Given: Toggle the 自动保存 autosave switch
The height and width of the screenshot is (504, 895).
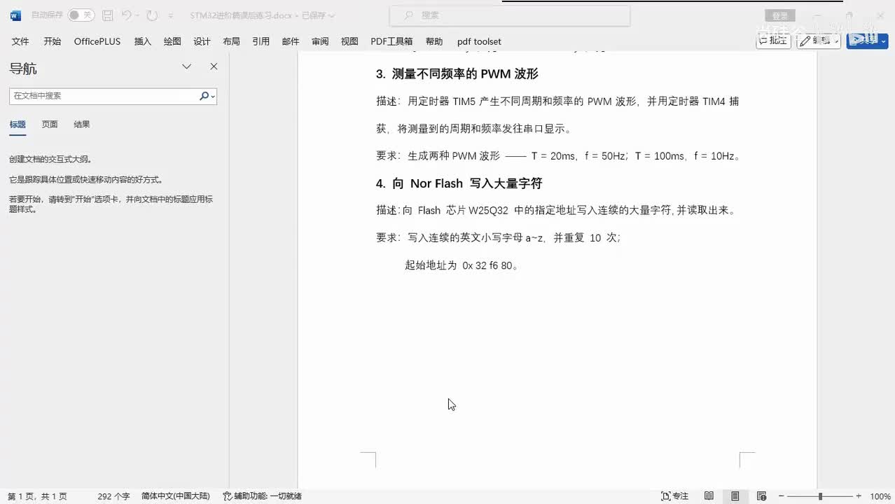Looking at the screenshot, I should click(x=81, y=15).
